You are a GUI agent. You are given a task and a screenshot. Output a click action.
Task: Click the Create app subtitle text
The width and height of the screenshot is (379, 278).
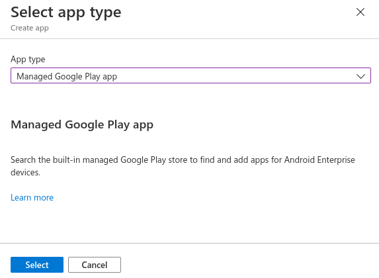[x=30, y=28]
